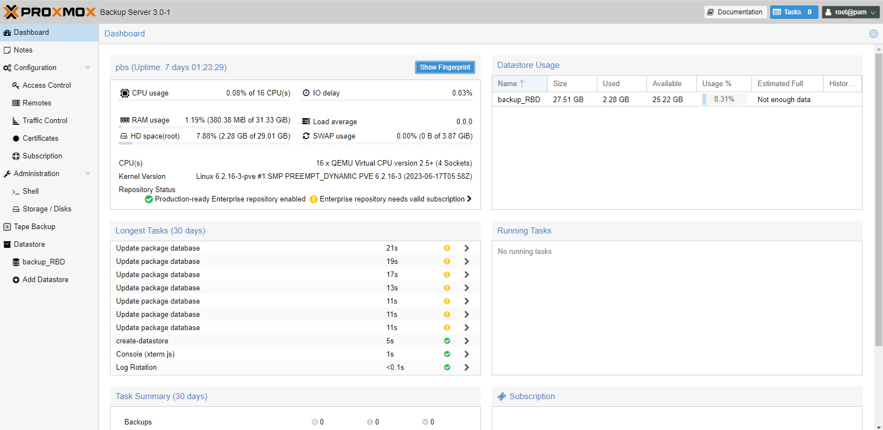Open the Documentation button
The width and height of the screenshot is (883, 430).
pos(735,12)
